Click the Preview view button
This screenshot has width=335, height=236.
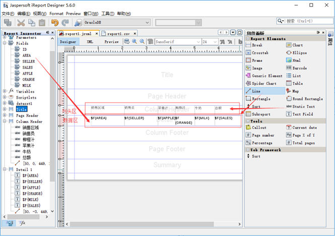pyautogui.click(x=111, y=42)
